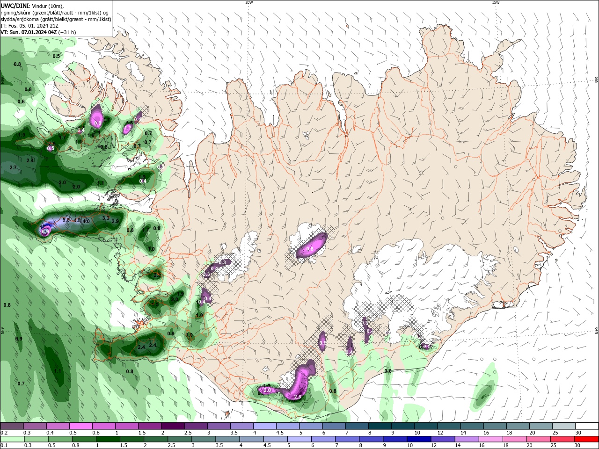Click the very dark purple 2 snow swatch
This screenshot has width=599, height=449.
point(172,426)
